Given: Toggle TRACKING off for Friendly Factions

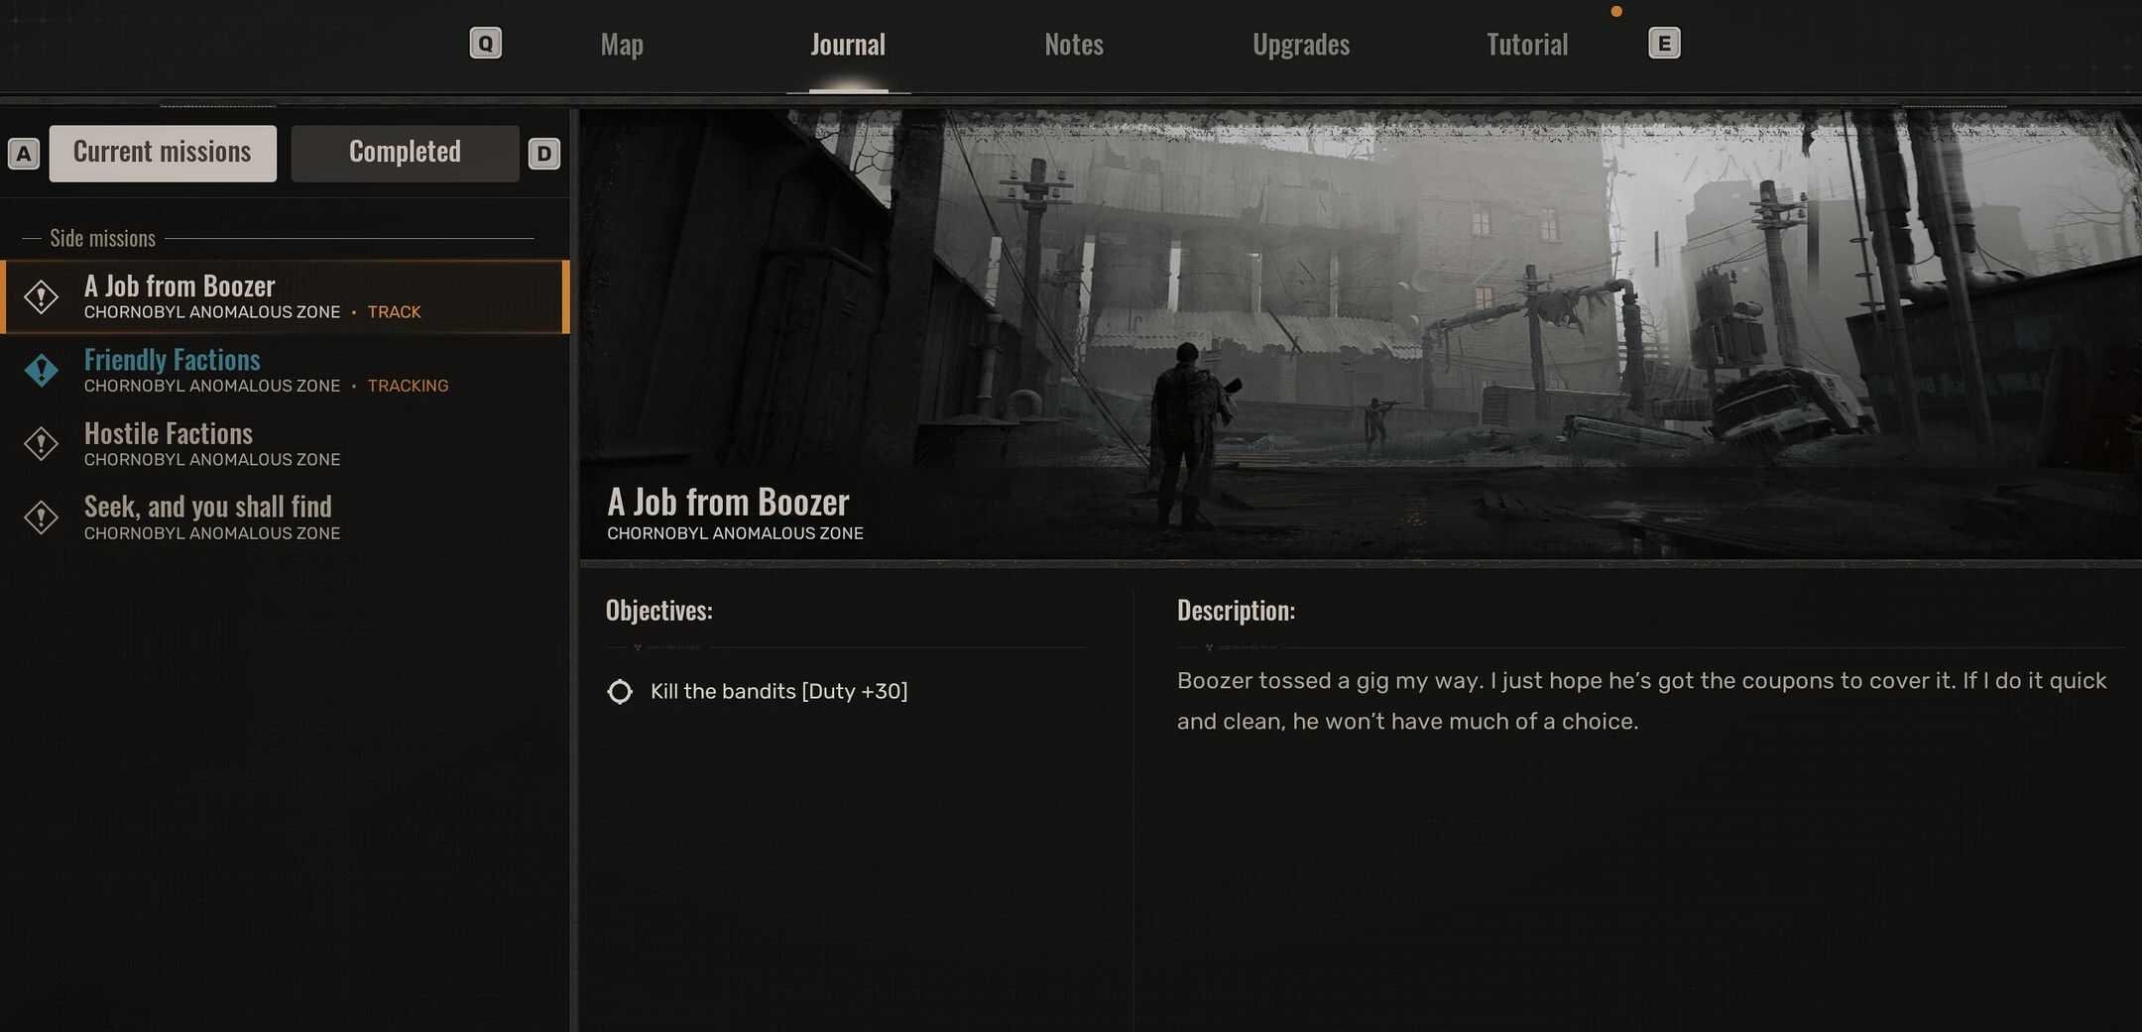Looking at the screenshot, I should click(408, 386).
